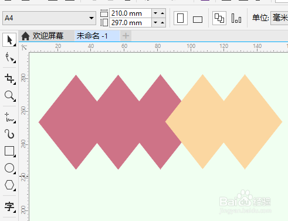This screenshot has width=288, height=221.
Task: Click the page width dimension icon
Action: 104,13
